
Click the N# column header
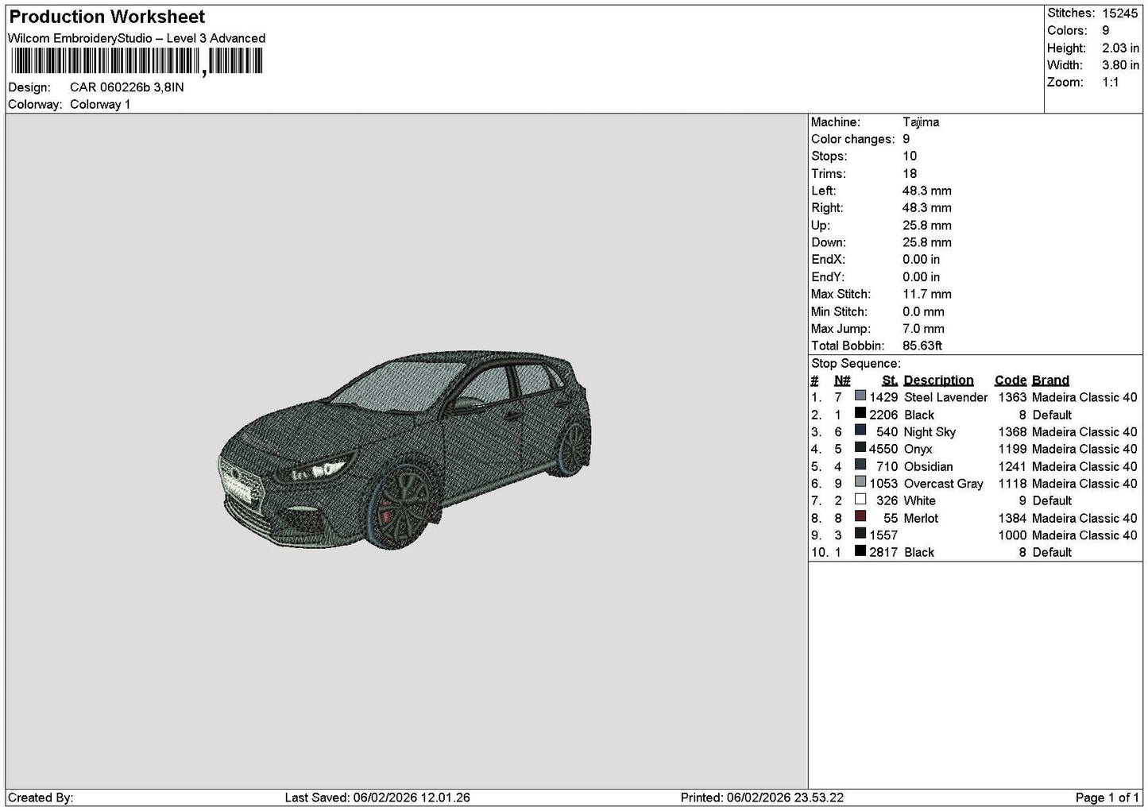pos(842,380)
